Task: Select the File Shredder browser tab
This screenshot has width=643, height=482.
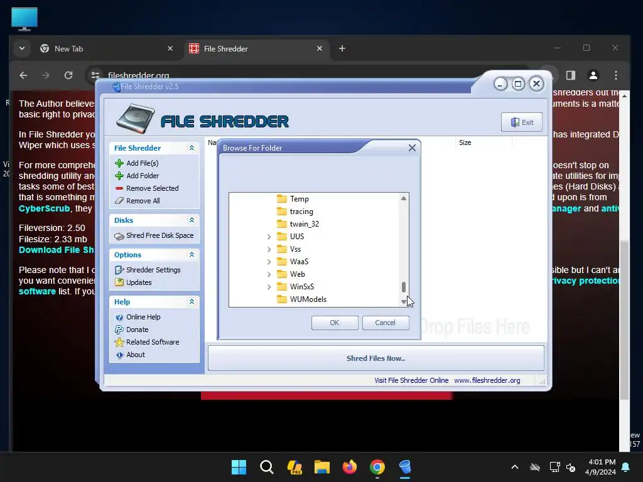Action: (x=256, y=49)
